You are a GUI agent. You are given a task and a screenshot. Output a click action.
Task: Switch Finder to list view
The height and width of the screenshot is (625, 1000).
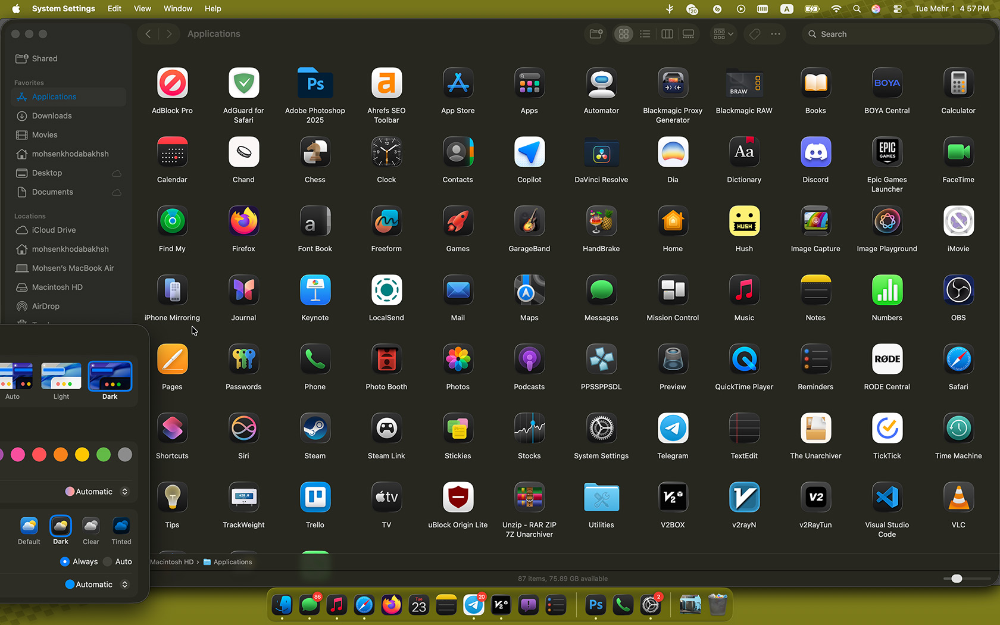[x=645, y=34]
